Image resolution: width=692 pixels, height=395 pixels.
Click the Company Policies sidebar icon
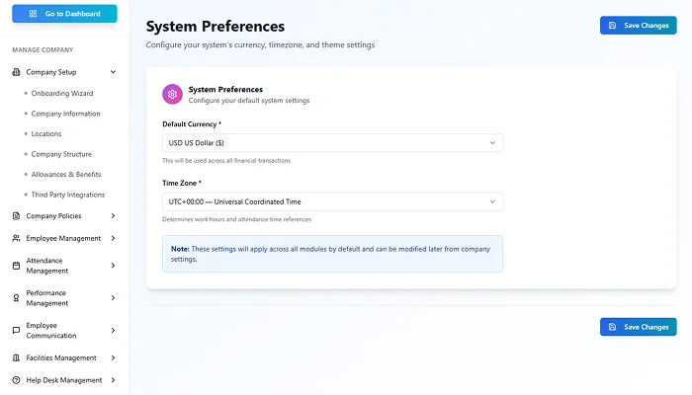[x=16, y=216]
